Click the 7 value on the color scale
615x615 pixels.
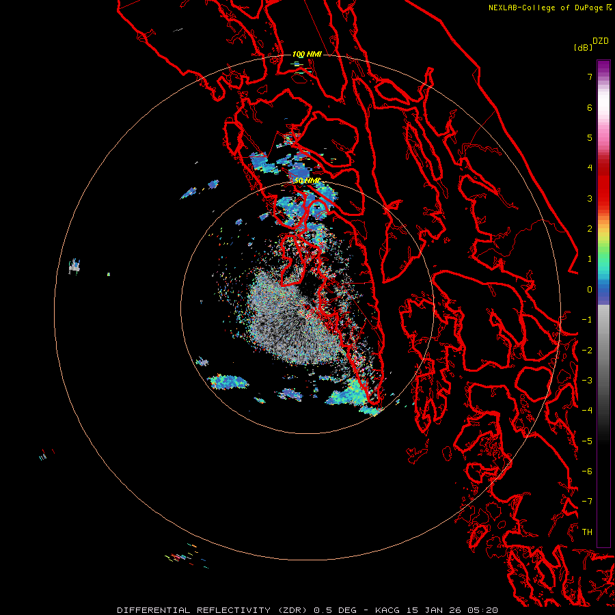[590, 77]
